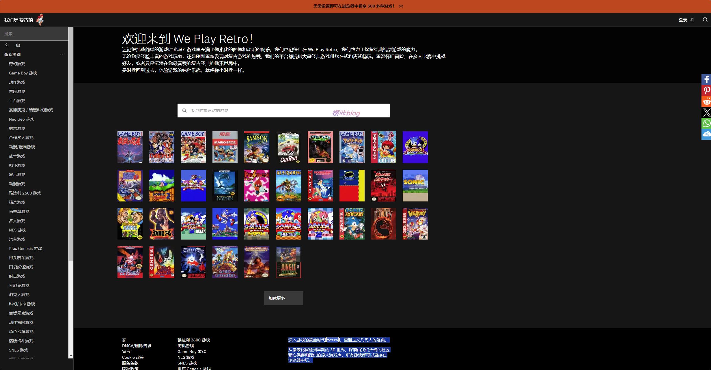Select the 动作游戏 category
This screenshot has width=711, height=370.
(x=17, y=82)
